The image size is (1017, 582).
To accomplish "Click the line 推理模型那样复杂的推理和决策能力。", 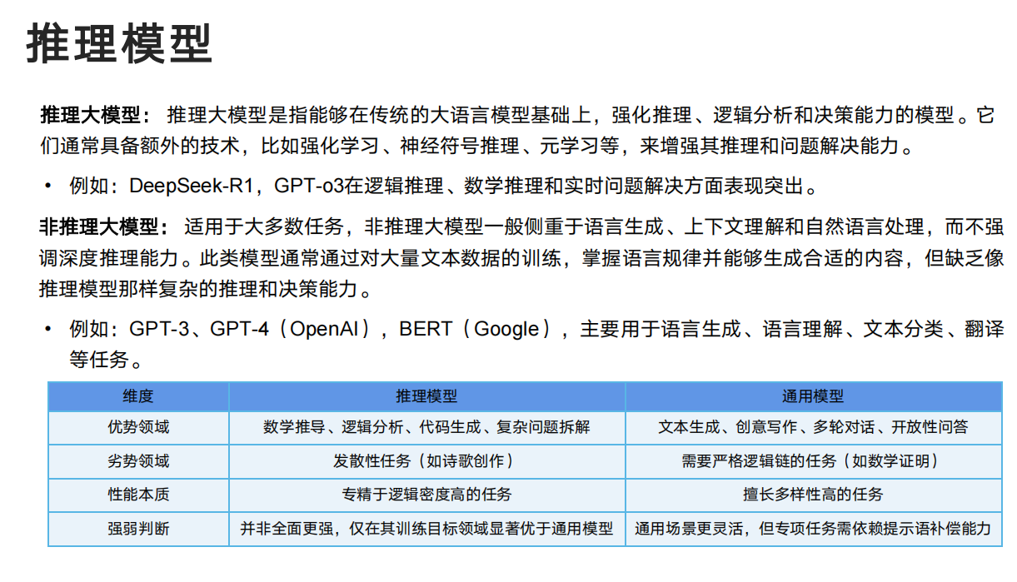I will click(x=207, y=290).
